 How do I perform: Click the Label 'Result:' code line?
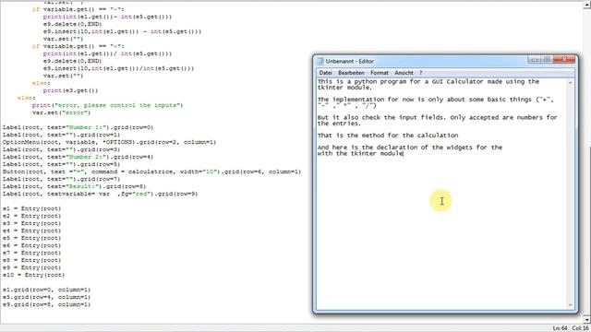click(x=74, y=186)
